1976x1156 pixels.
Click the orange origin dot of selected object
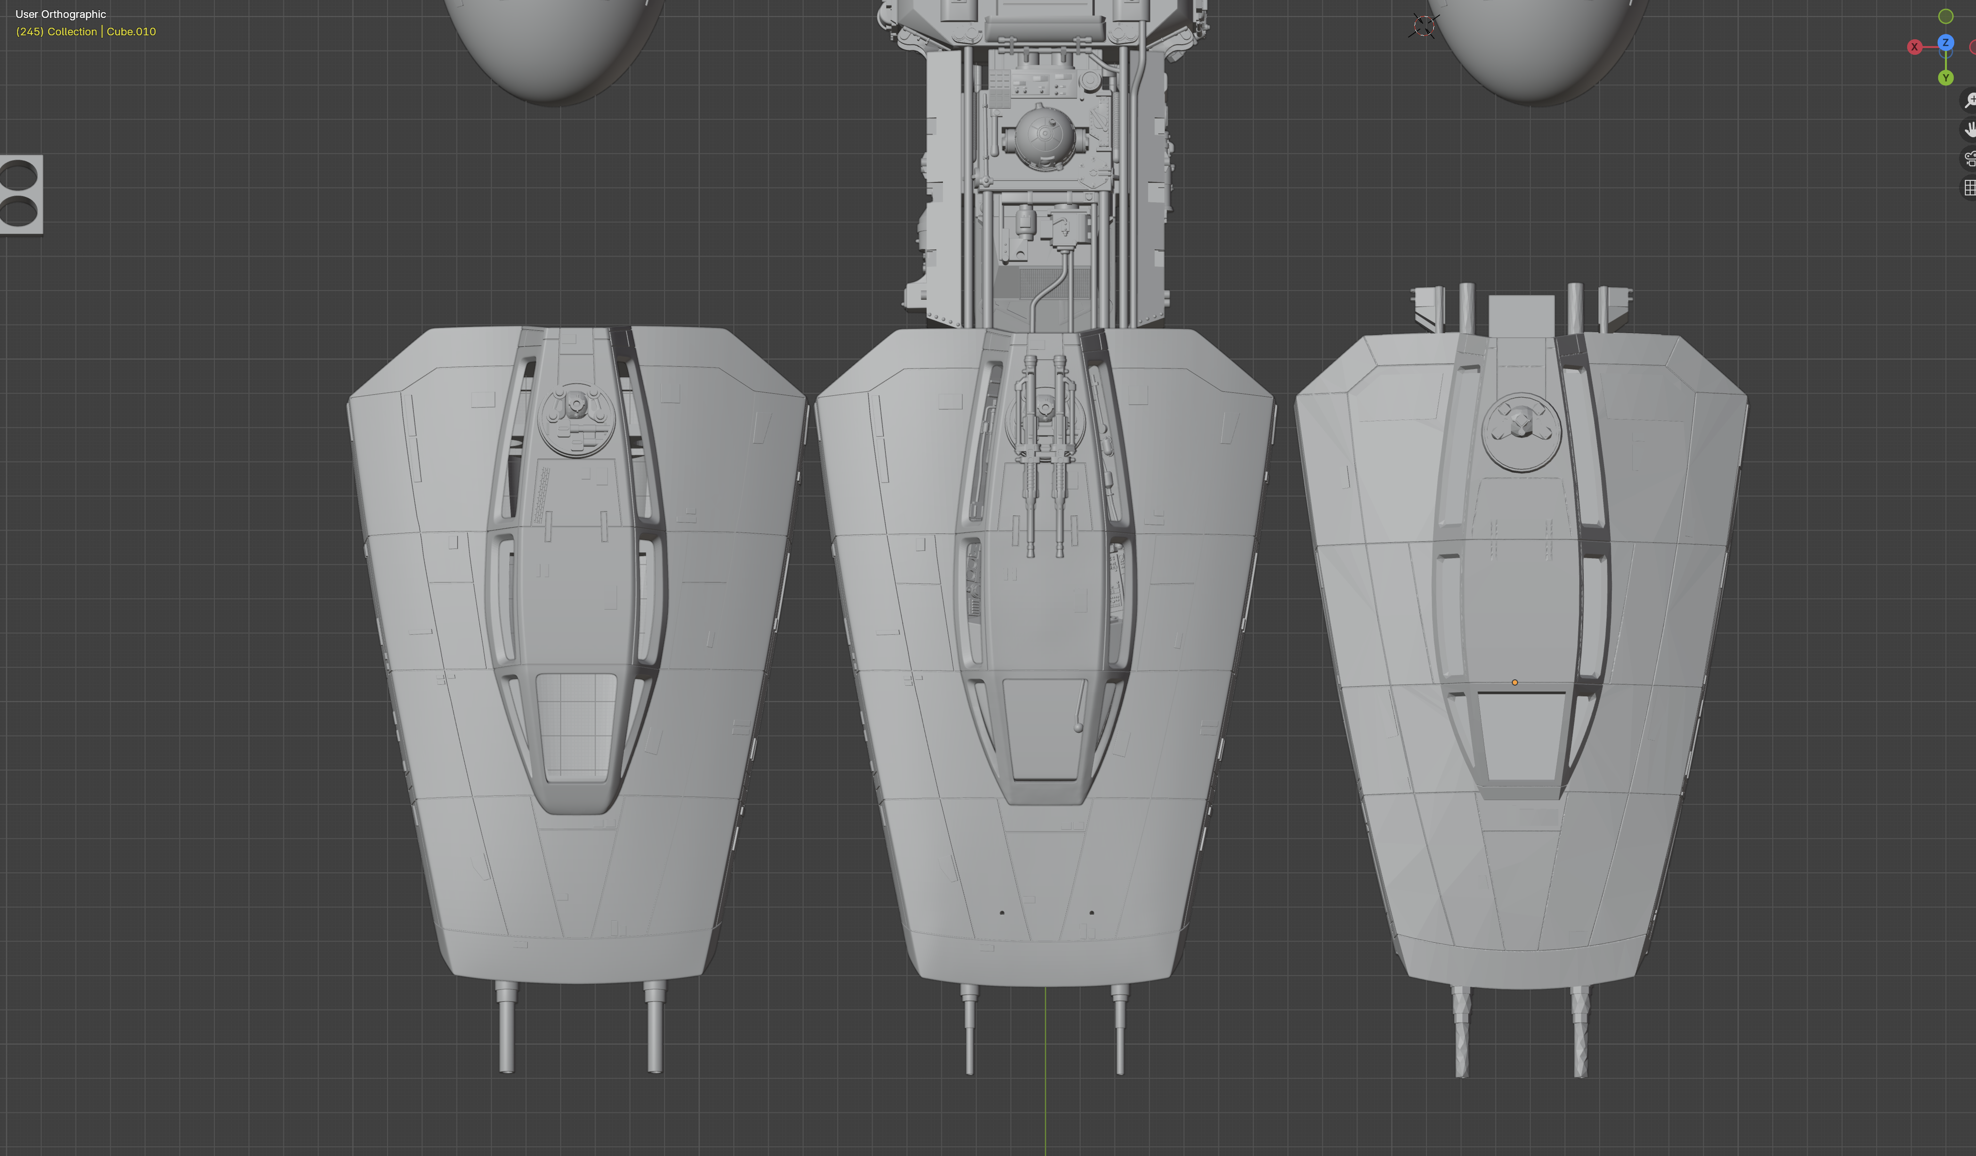point(1514,683)
